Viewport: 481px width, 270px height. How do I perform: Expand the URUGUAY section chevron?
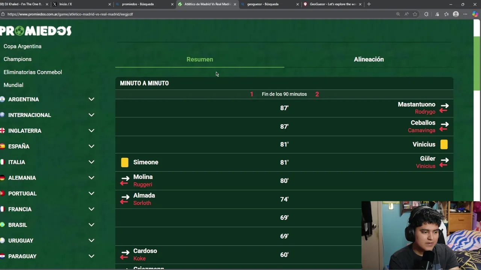pyautogui.click(x=91, y=240)
